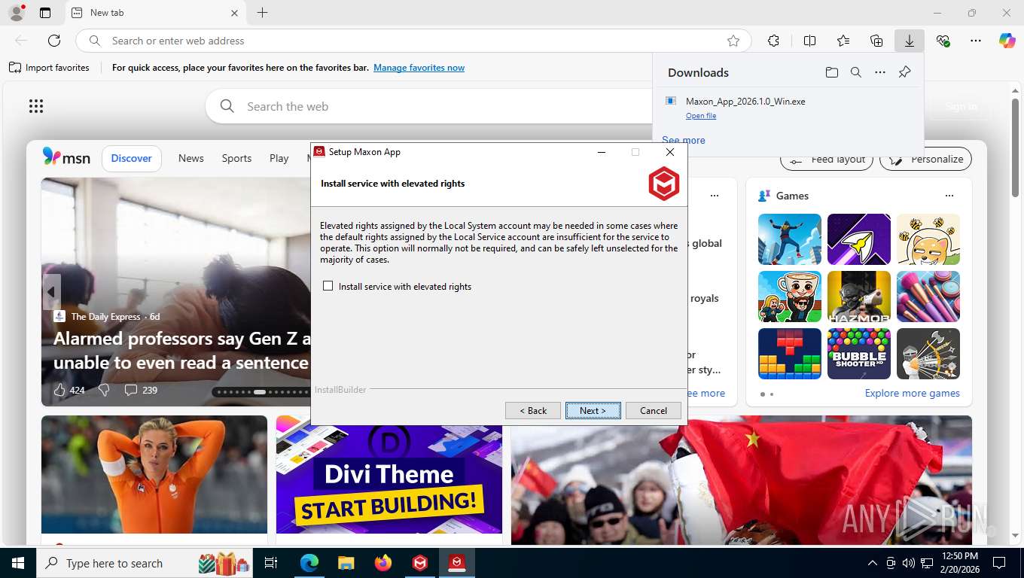Add a new browser tab
Viewport: 1024px width, 578px height.
coord(262,13)
